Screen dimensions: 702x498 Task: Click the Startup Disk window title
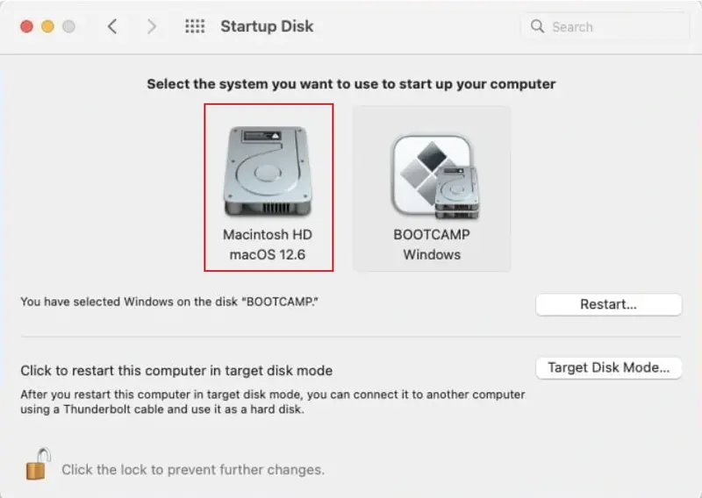pyautogui.click(x=267, y=26)
